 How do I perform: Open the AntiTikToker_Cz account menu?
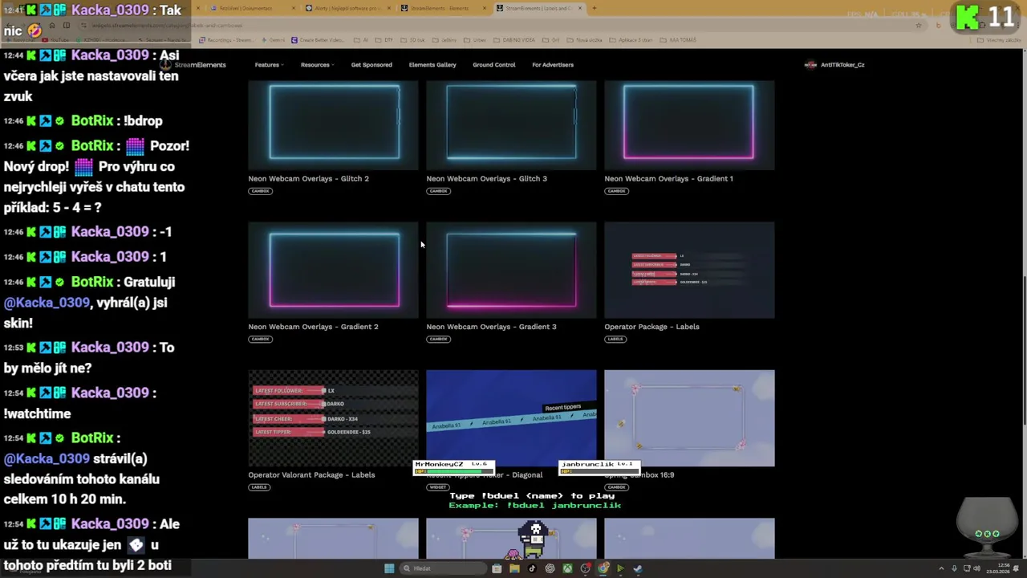pyautogui.click(x=834, y=64)
